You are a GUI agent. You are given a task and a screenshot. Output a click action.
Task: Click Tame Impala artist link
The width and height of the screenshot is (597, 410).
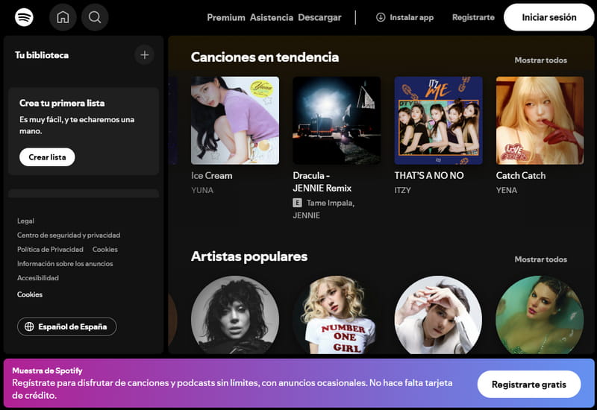point(331,203)
